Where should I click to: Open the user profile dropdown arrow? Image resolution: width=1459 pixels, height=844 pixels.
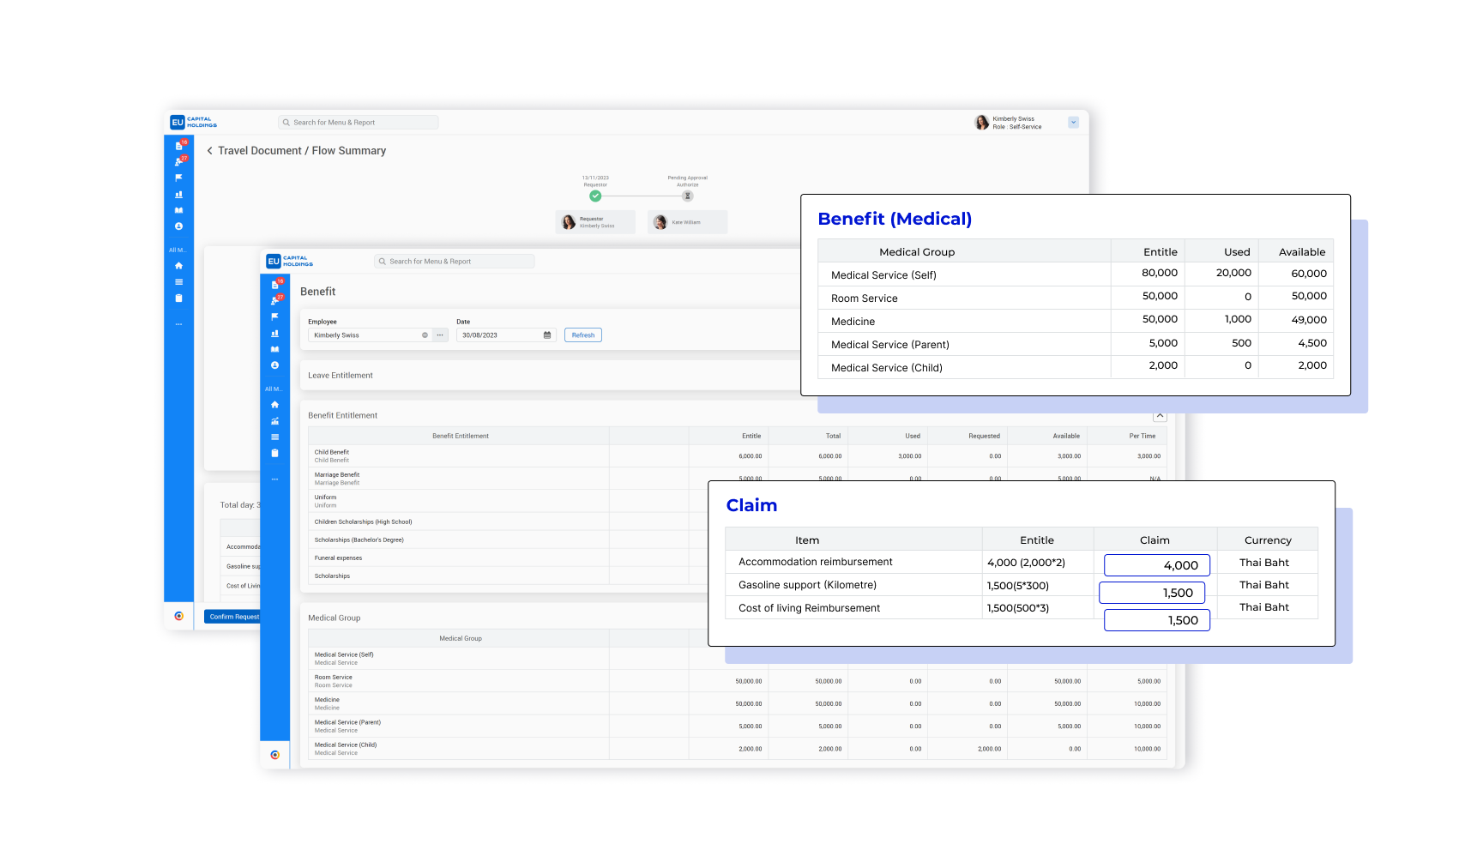(1073, 123)
